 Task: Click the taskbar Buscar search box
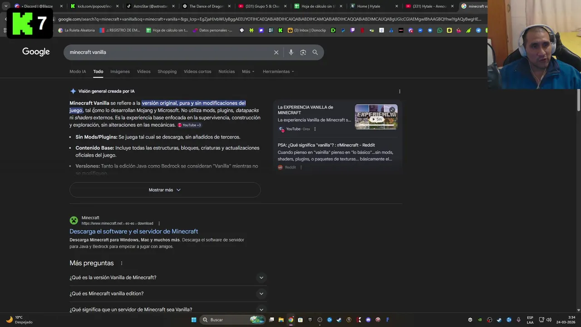point(234,320)
